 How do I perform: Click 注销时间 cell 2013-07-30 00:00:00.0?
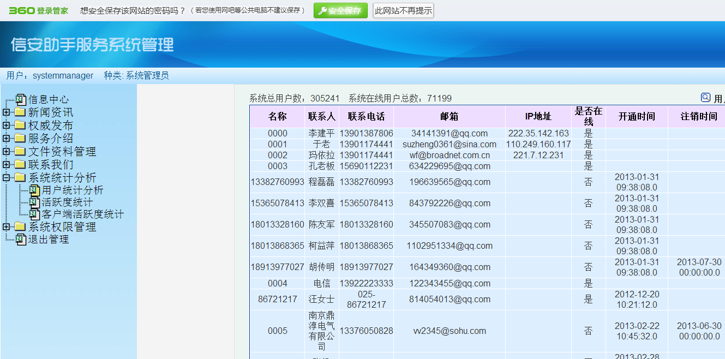click(699, 267)
